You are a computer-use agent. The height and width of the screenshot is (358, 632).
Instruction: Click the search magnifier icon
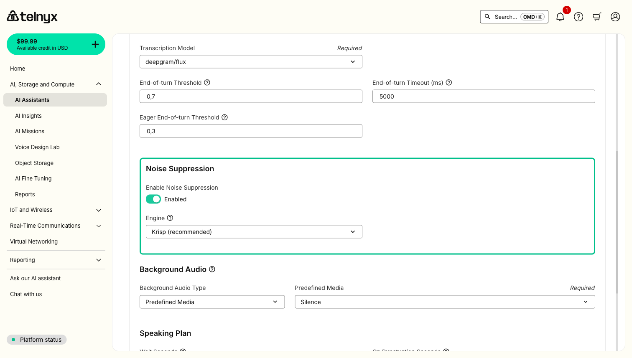click(x=487, y=17)
